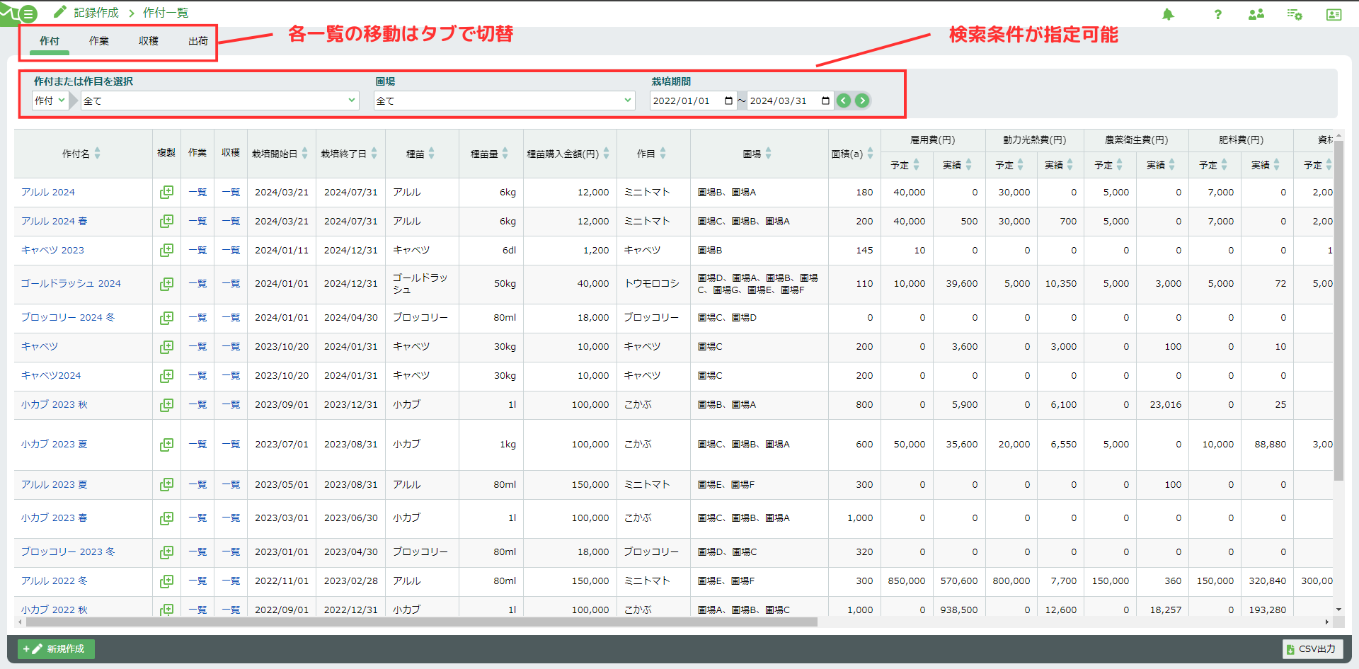The height and width of the screenshot is (669, 1359).
Task: Switch to the 出荷 tab
Action: pyautogui.click(x=198, y=41)
